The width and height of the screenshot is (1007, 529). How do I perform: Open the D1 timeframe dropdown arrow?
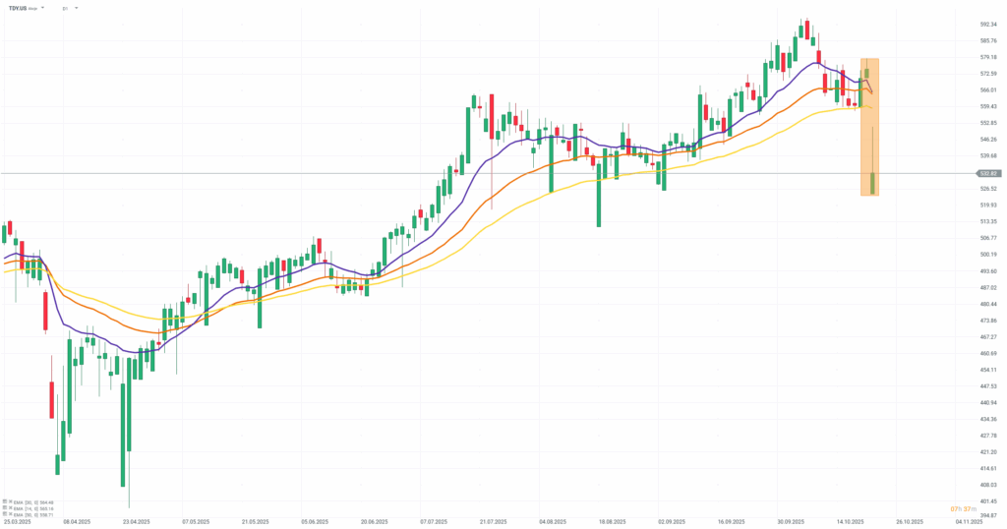tap(76, 8)
